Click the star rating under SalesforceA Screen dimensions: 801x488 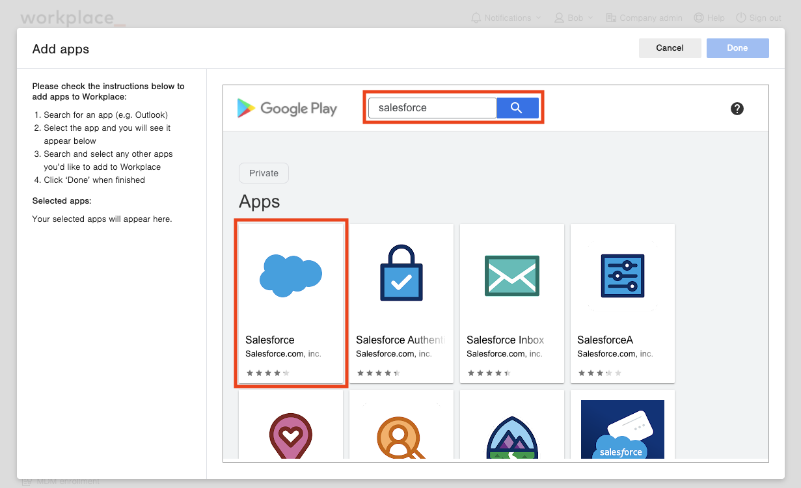pos(600,373)
